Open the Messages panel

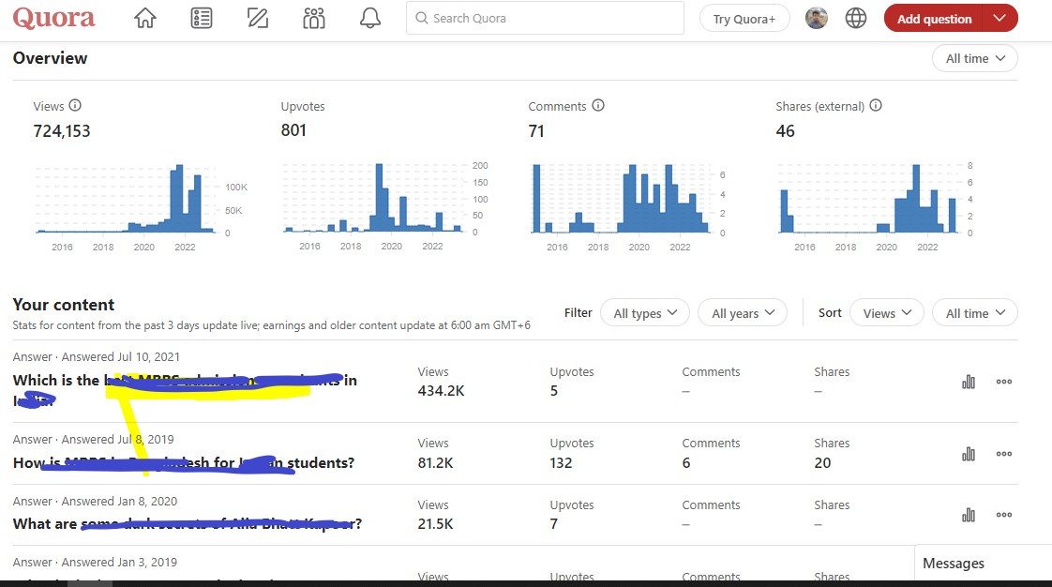954,564
